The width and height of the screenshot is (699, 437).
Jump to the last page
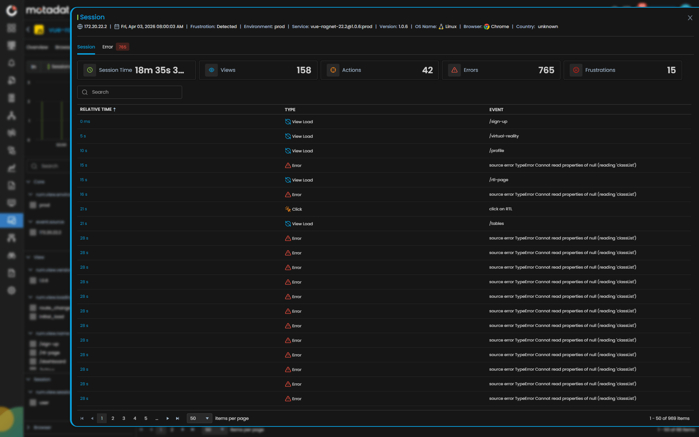point(177,418)
